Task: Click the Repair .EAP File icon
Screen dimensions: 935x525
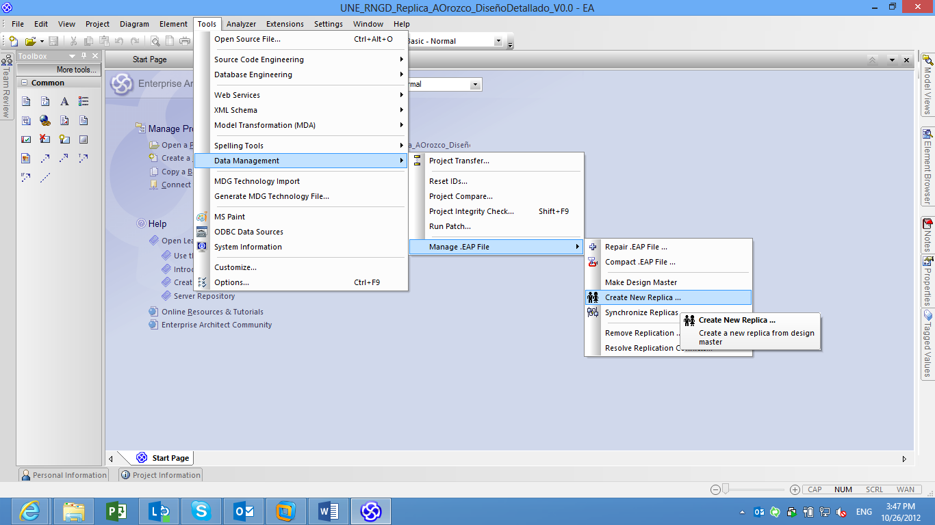Action: click(x=593, y=247)
